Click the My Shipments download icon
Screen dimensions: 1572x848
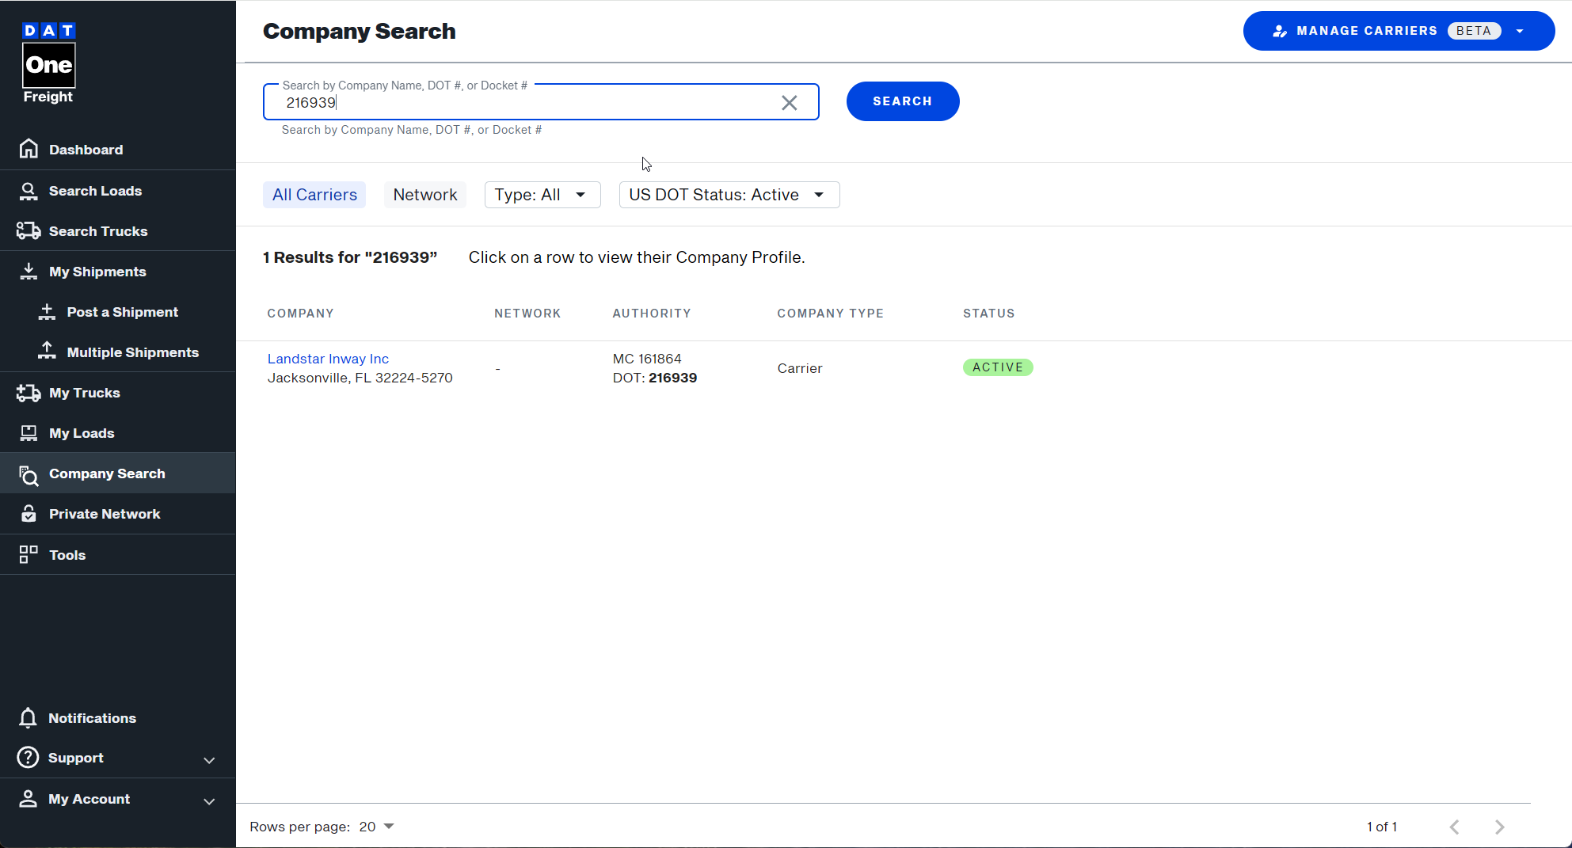click(29, 272)
